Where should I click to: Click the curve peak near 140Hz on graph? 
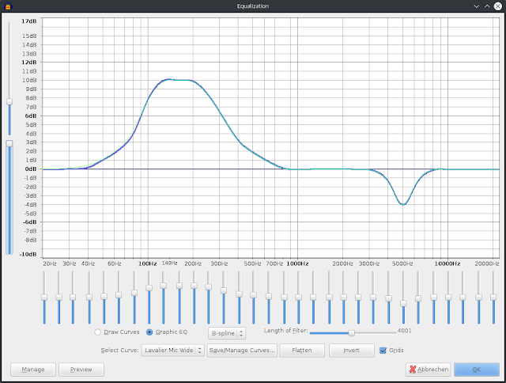click(x=168, y=79)
